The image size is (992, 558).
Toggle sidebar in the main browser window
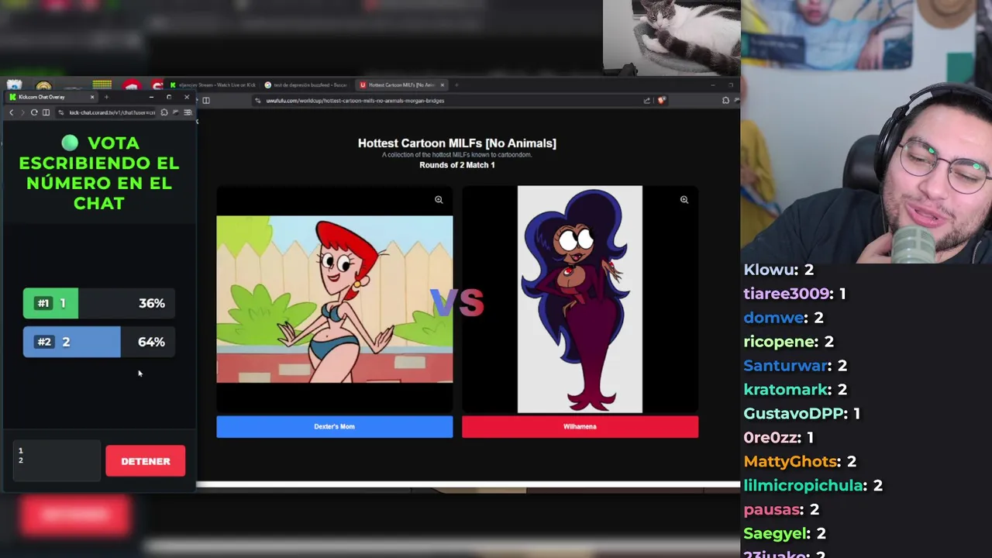pos(206,100)
